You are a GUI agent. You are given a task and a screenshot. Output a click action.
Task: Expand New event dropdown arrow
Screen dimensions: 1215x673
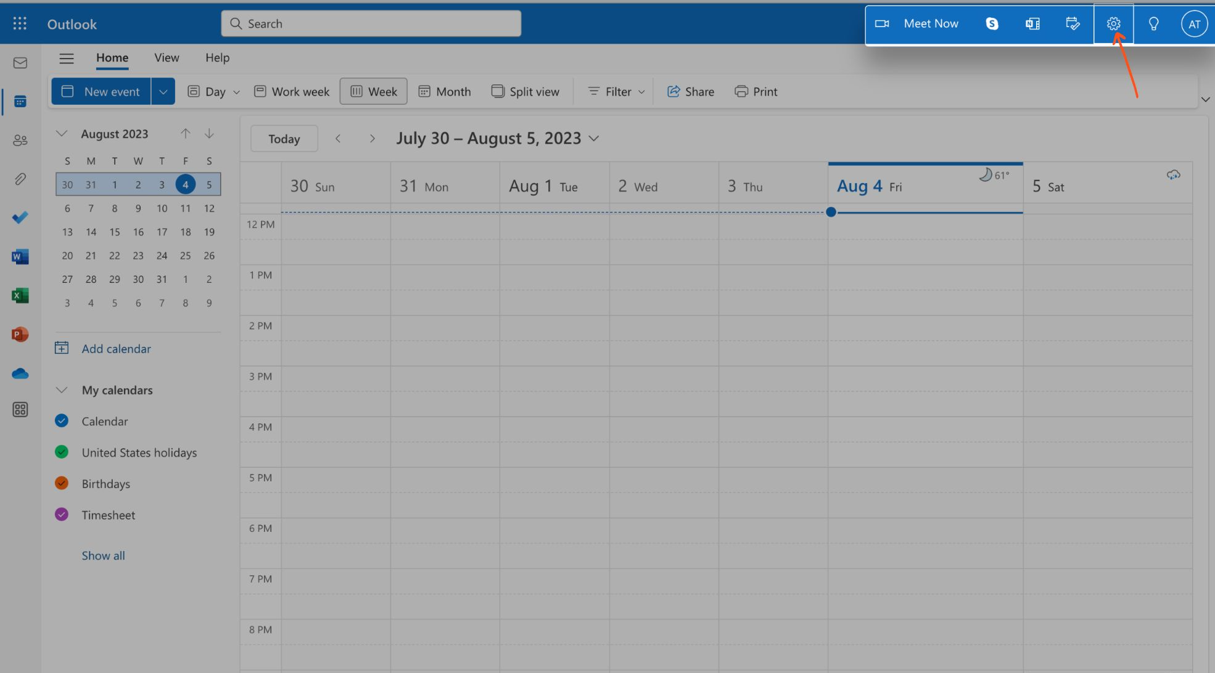click(163, 92)
